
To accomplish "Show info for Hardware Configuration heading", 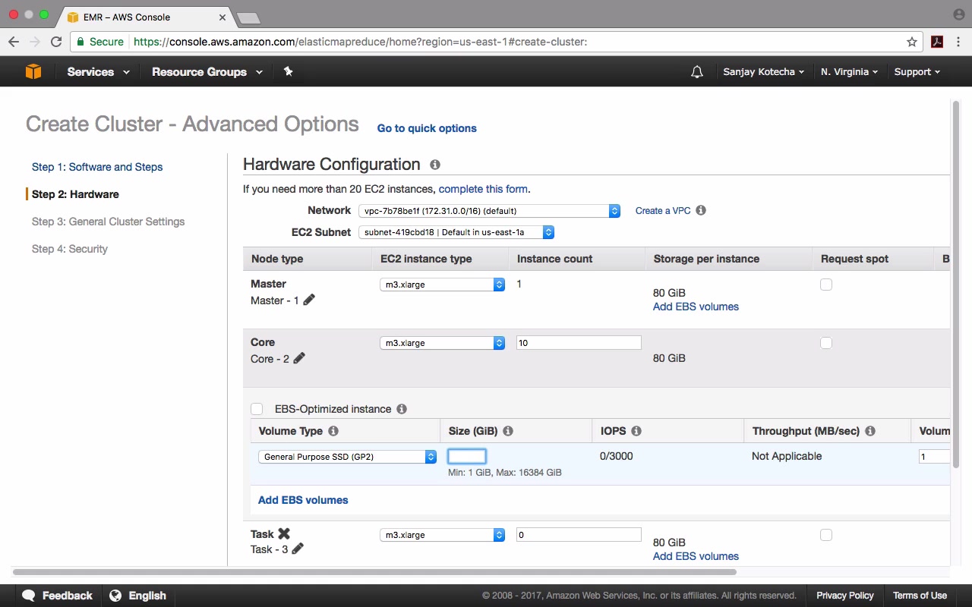I will 435,165.
